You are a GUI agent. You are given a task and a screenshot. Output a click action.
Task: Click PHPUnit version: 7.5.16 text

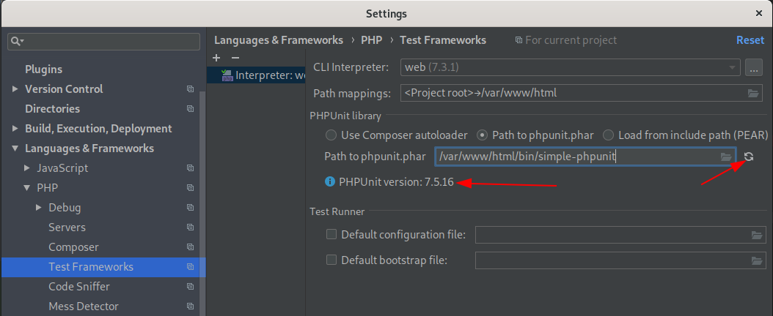coord(396,182)
